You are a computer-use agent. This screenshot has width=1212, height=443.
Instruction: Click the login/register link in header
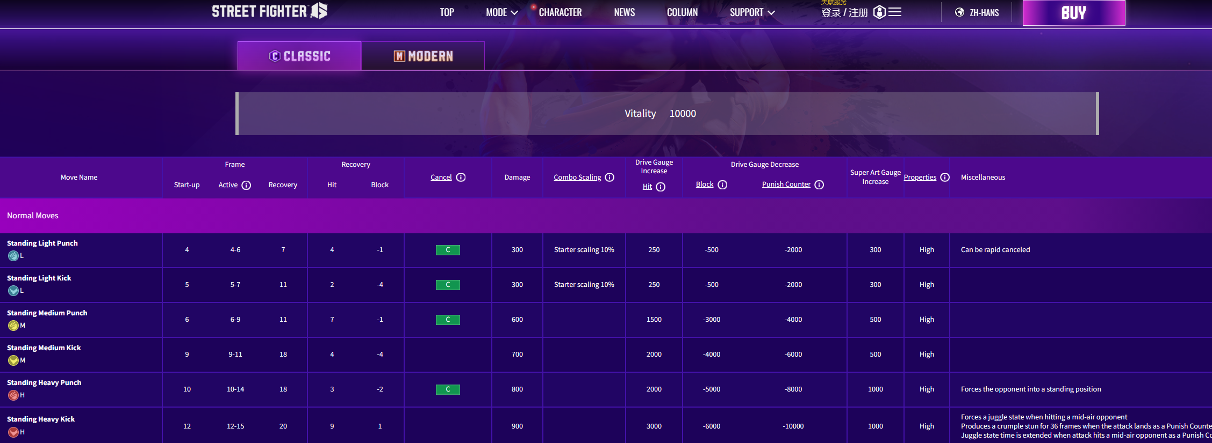coord(844,12)
